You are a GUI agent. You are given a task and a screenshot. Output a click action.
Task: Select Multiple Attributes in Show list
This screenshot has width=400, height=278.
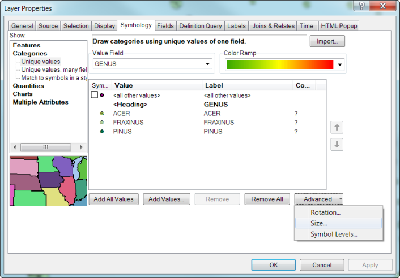(x=41, y=102)
